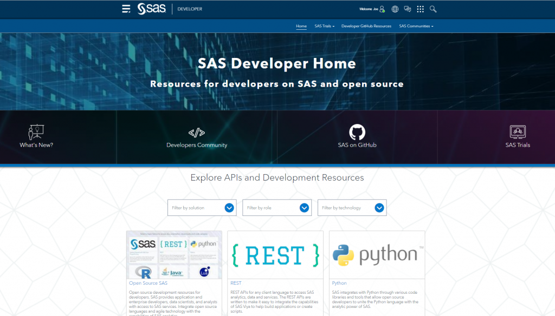Open the SAS Communities navigation menu
The width and height of the screenshot is (555, 316).
[x=416, y=26]
